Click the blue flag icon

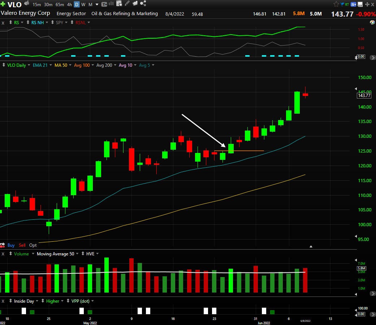[x=342, y=4]
